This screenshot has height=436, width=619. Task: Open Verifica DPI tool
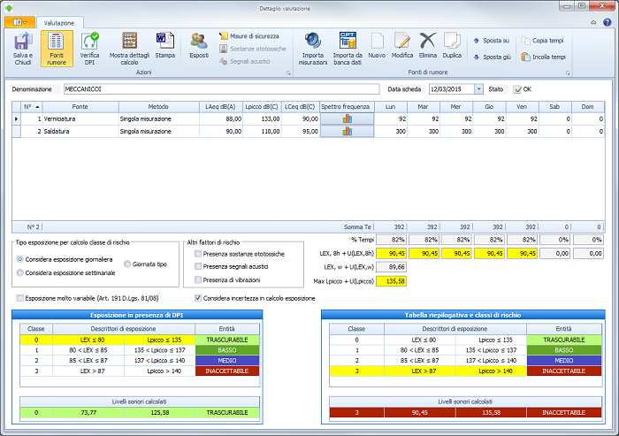tap(89, 41)
